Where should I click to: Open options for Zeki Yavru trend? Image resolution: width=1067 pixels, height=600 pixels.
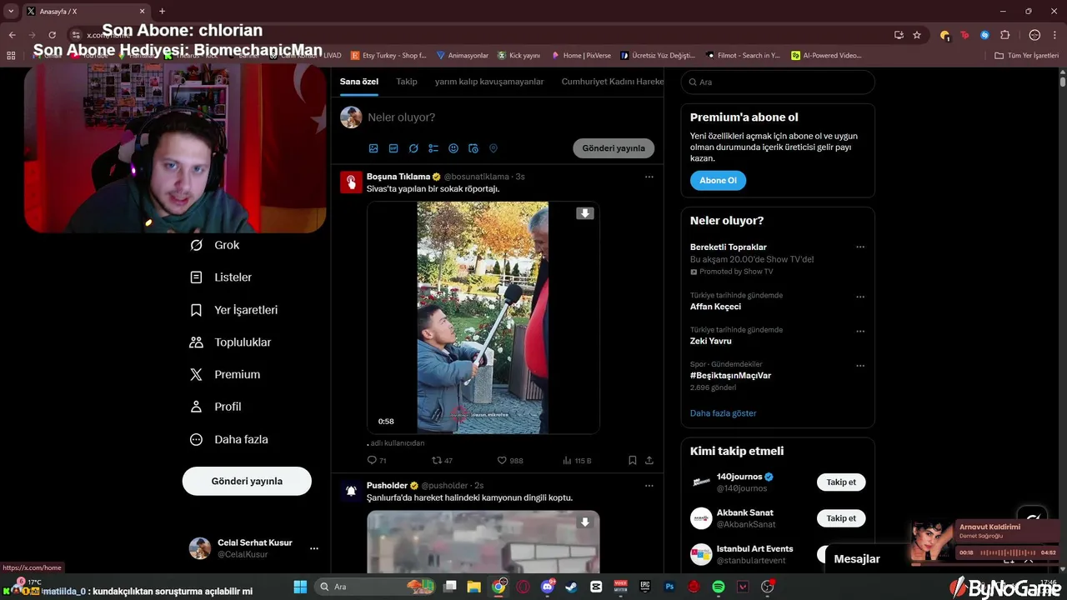[x=860, y=331]
